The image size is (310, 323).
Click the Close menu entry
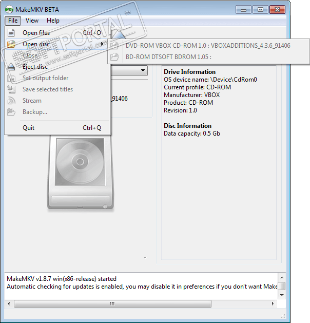57,55
